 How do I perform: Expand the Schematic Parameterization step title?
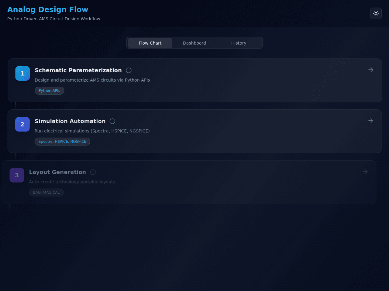pos(78,70)
